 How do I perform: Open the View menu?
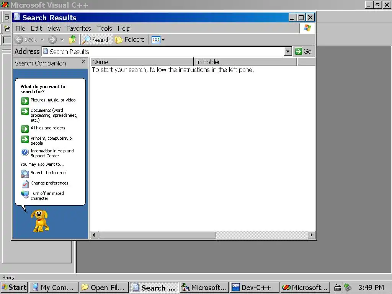click(54, 28)
